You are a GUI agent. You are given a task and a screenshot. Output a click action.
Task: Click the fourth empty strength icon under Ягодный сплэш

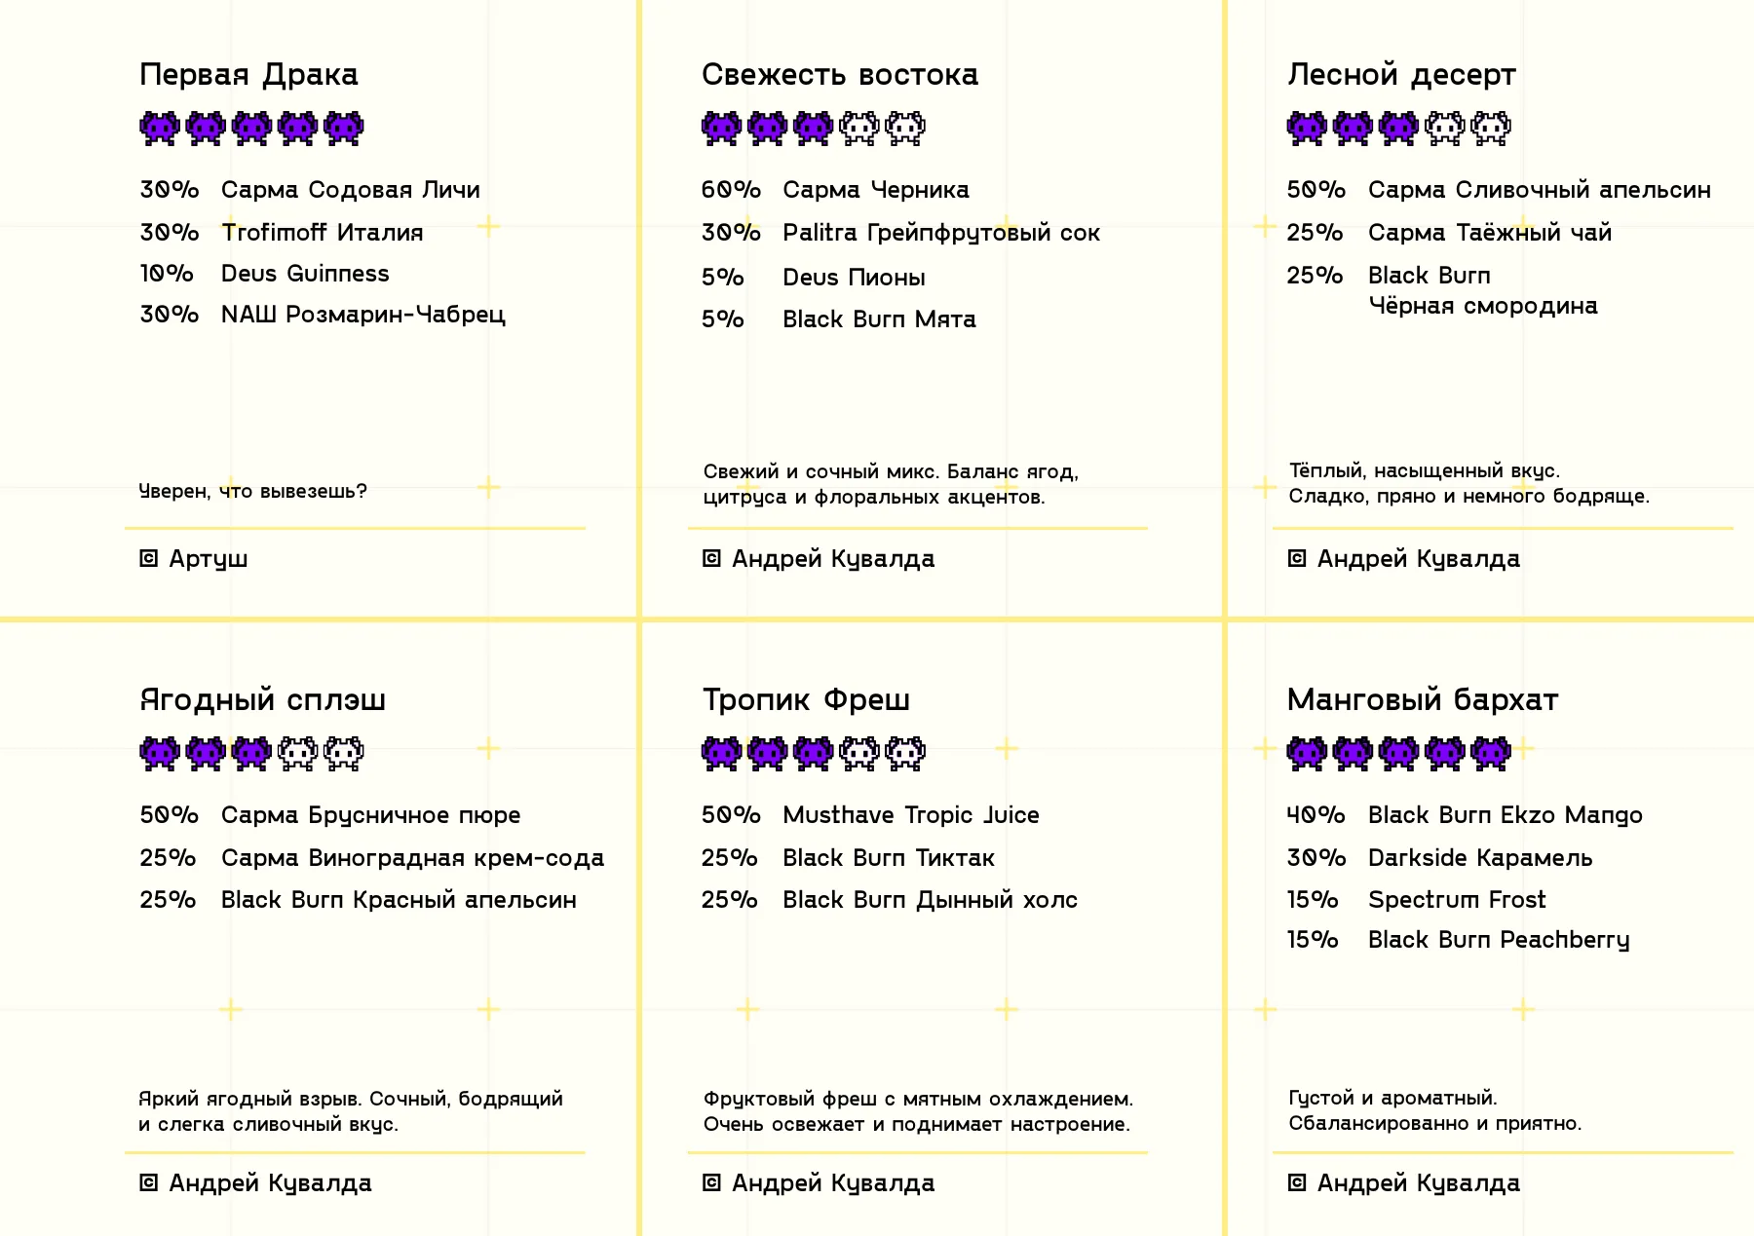[298, 753]
